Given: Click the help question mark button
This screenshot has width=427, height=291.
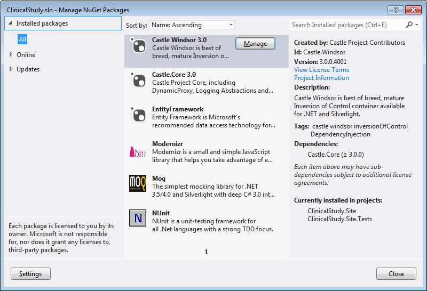Looking at the screenshot, I should click(396, 10).
